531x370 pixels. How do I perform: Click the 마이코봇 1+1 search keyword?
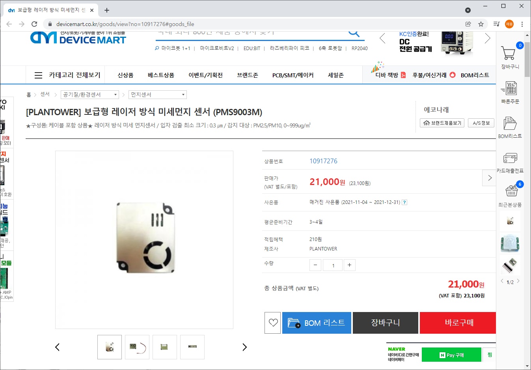click(175, 48)
